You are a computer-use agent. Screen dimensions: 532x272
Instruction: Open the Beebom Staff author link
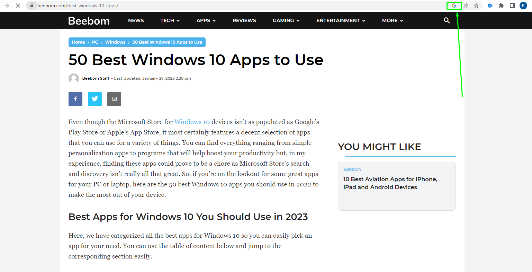click(96, 78)
